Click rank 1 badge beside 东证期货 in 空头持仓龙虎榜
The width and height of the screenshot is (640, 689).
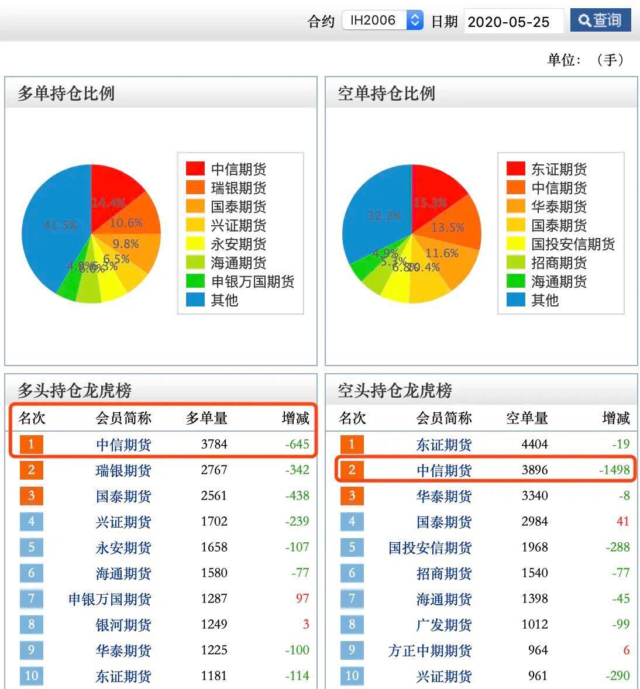click(x=352, y=445)
